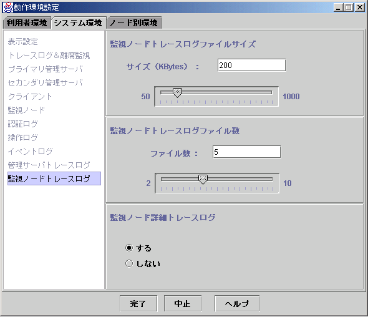Maximize the 動作環境設定 window
The image size is (368, 317).
pos(349,7)
